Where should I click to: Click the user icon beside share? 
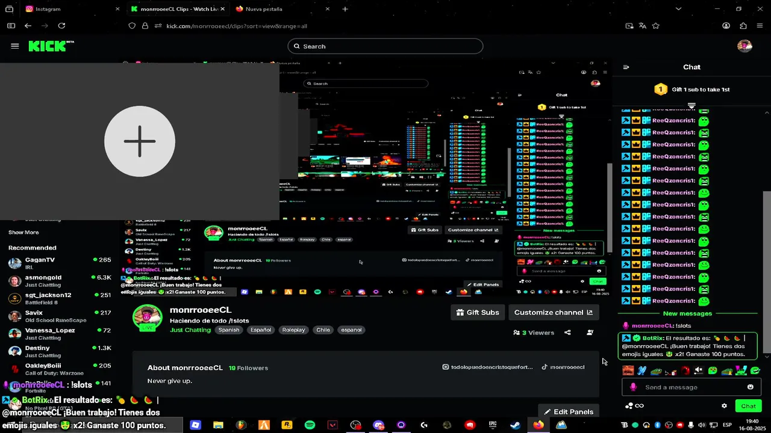click(590, 333)
